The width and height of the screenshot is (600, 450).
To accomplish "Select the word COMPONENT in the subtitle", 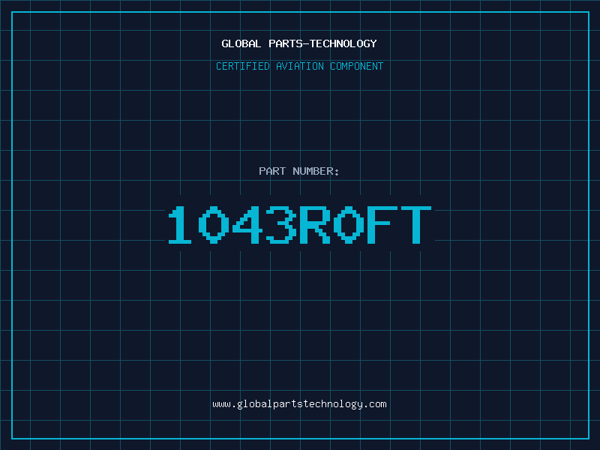I will 356,66.
